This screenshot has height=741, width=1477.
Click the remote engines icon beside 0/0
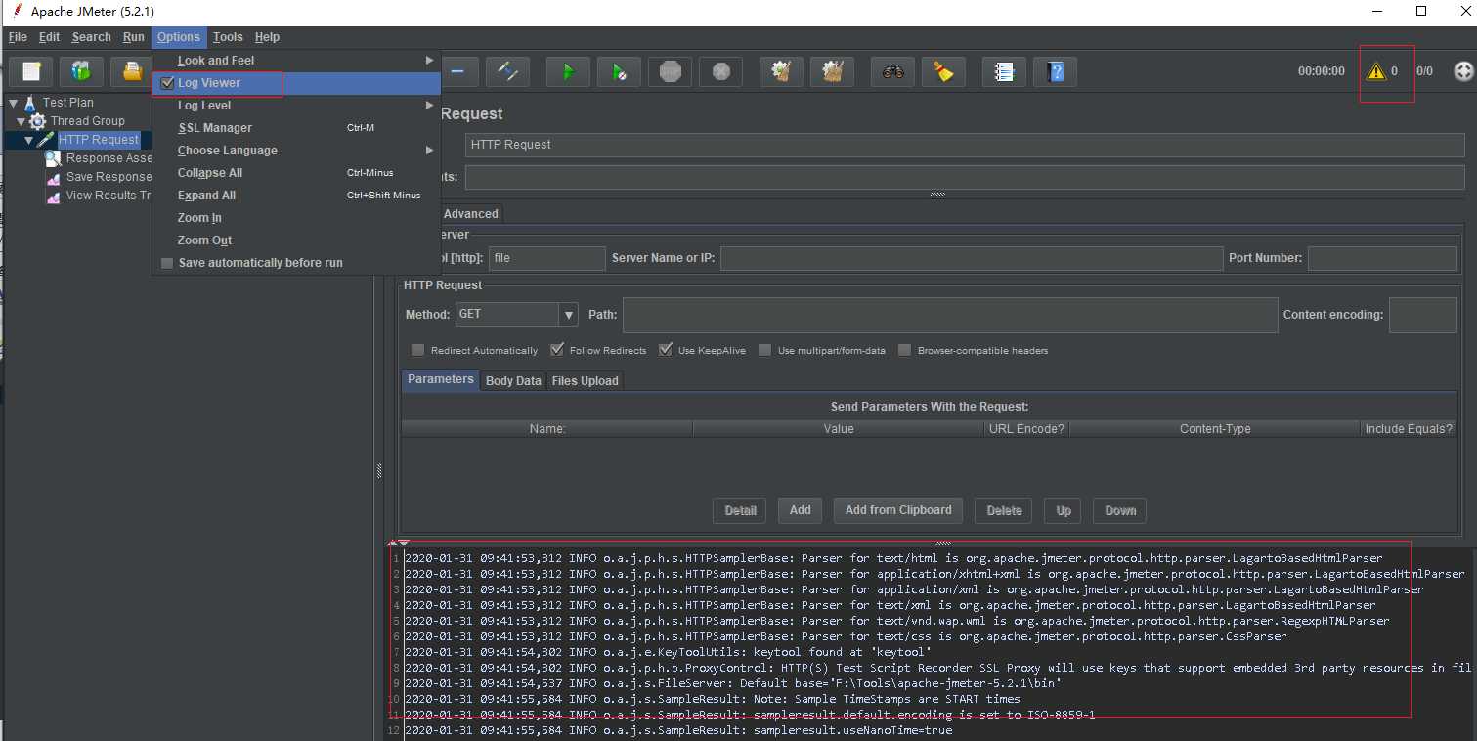[x=1463, y=71]
